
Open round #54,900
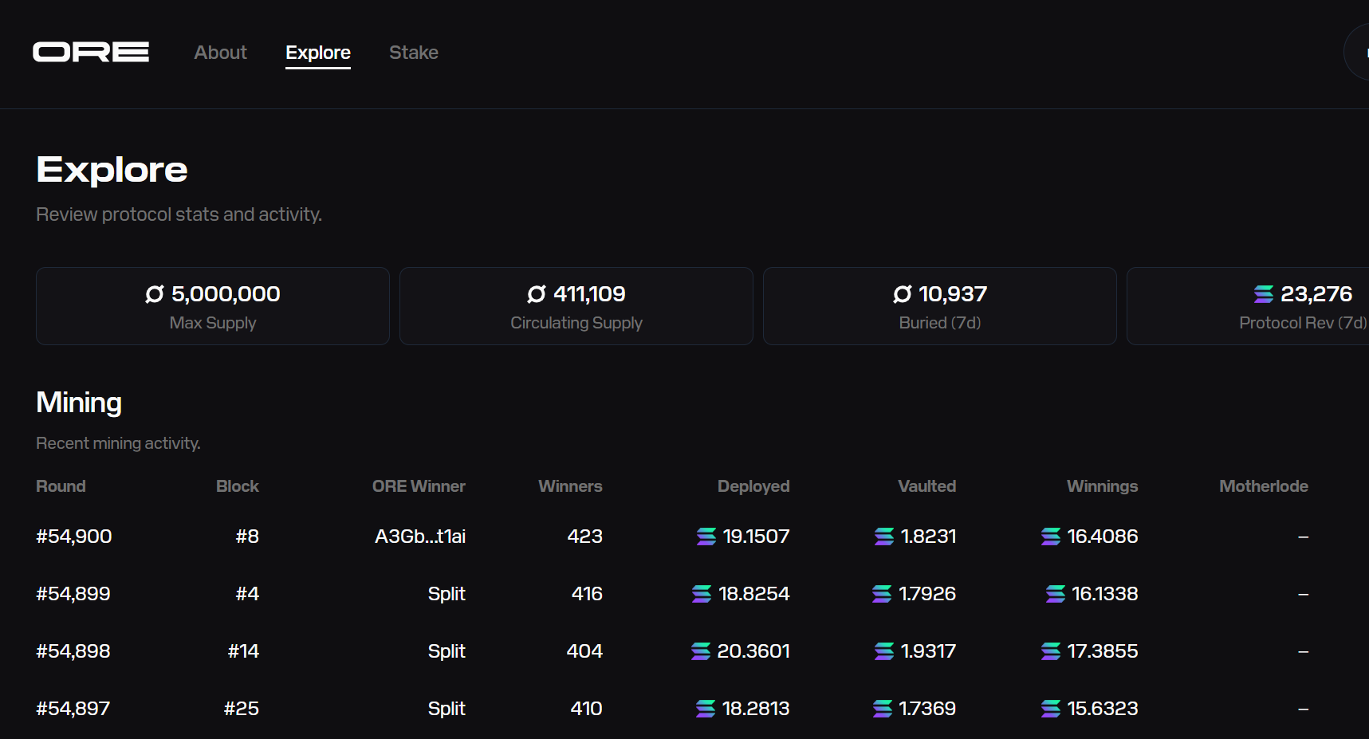click(74, 537)
